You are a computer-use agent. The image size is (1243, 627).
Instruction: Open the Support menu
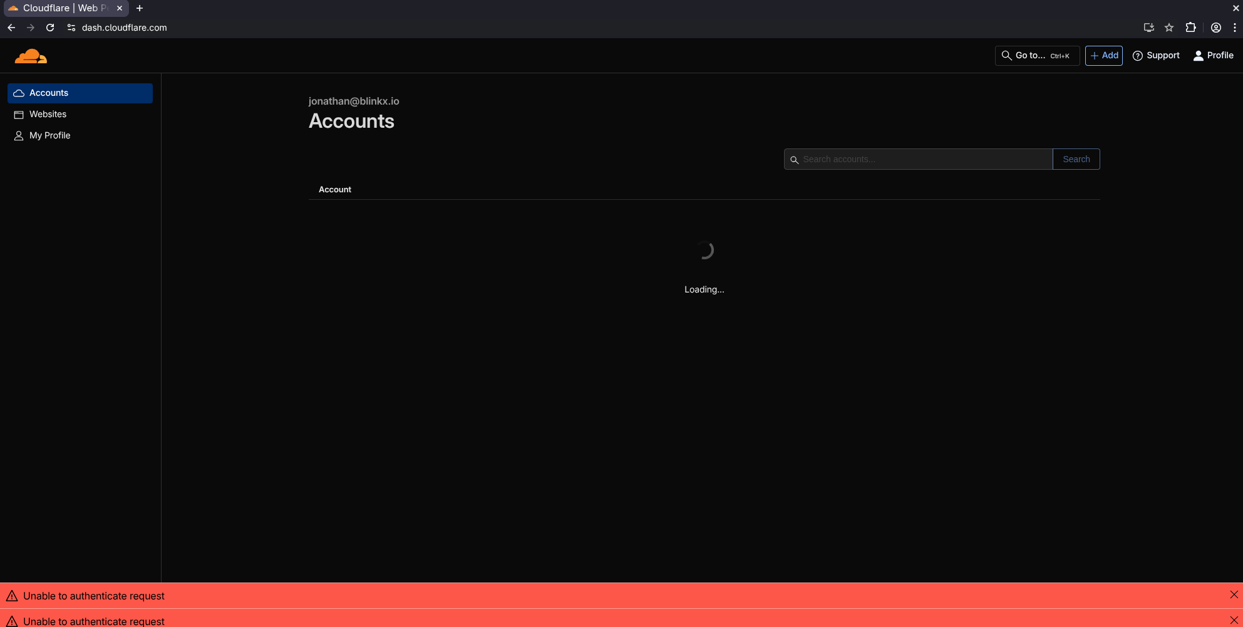tap(1156, 56)
